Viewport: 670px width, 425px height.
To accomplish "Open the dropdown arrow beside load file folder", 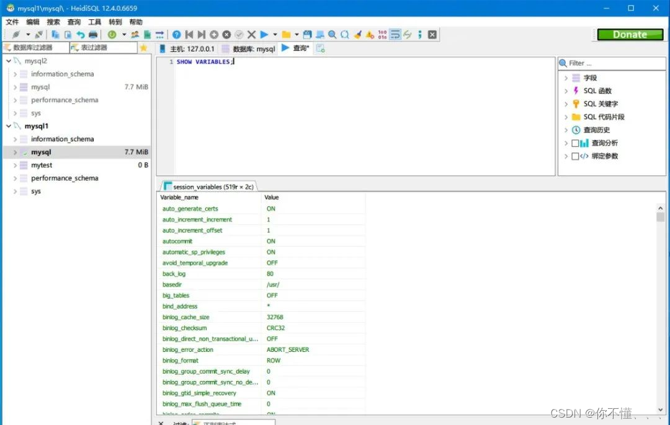I will (x=297, y=35).
